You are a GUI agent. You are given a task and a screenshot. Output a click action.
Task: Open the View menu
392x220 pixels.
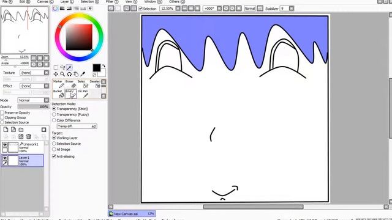(x=131, y=1)
